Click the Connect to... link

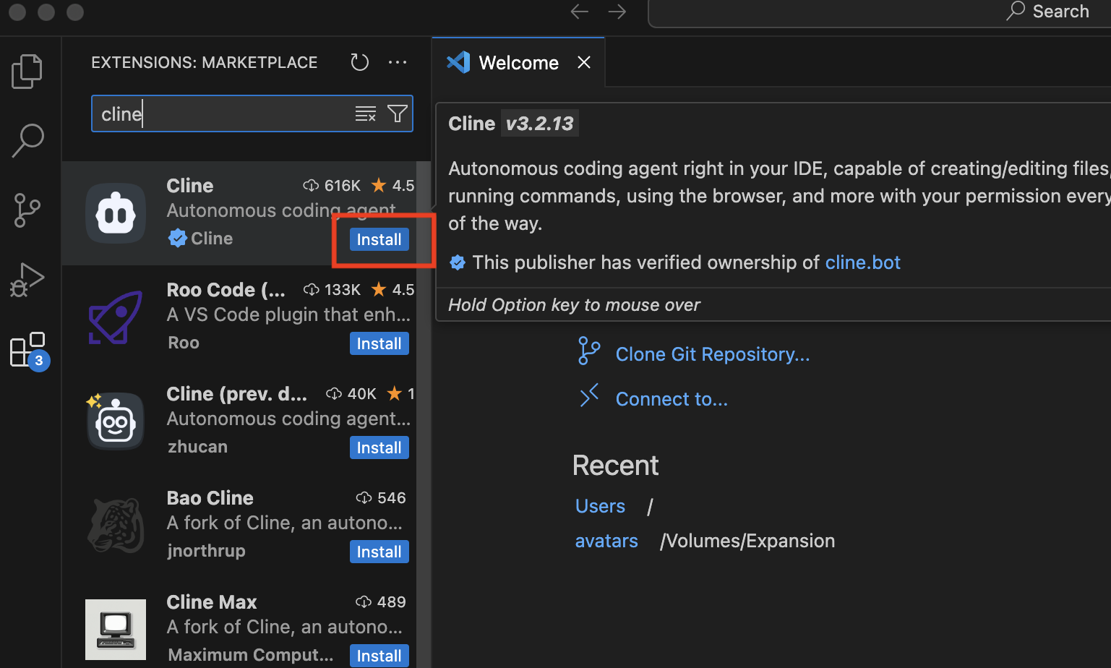click(x=671, y=399)
